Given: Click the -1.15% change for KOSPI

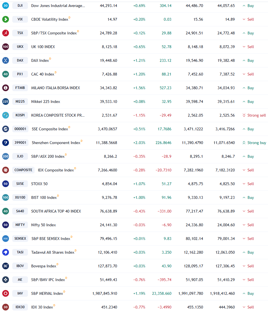Looking at the screenshot, I should pyautogui.click(x=139, y=115).
